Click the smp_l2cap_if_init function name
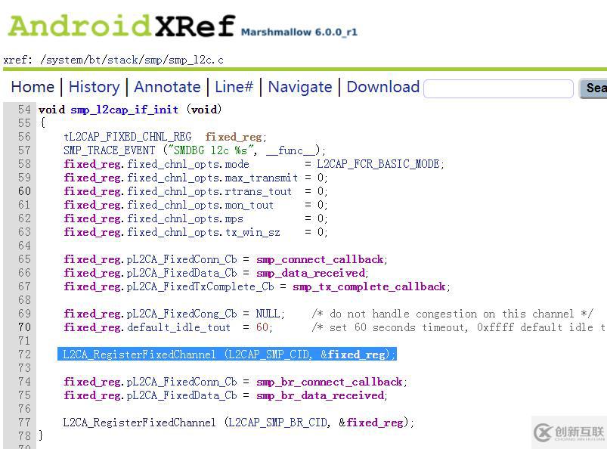The width and height of the screenshot is (607, 449). point(124,110)
